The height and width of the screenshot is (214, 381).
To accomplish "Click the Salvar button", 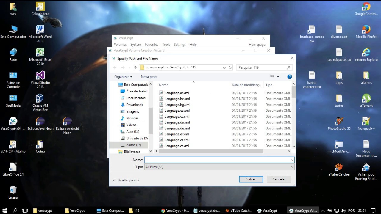I will [251, 179].
